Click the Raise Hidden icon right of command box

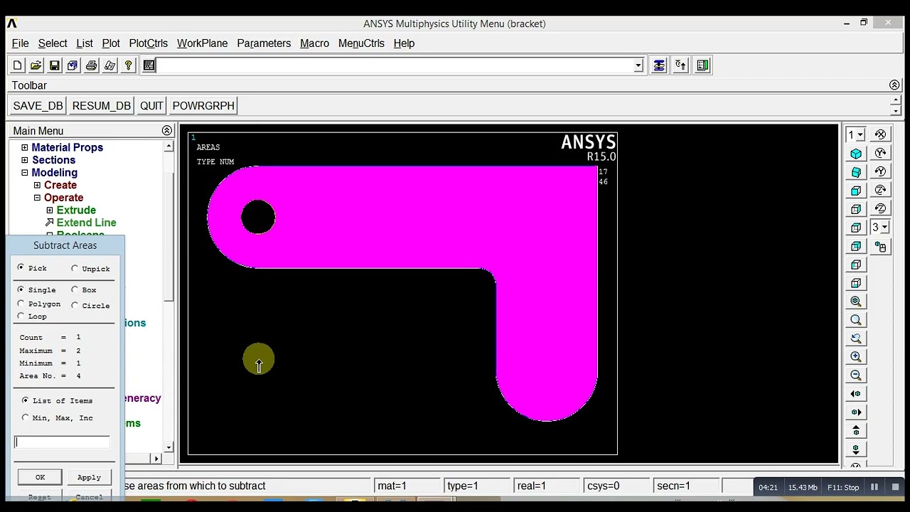click(x=659, y=65)
